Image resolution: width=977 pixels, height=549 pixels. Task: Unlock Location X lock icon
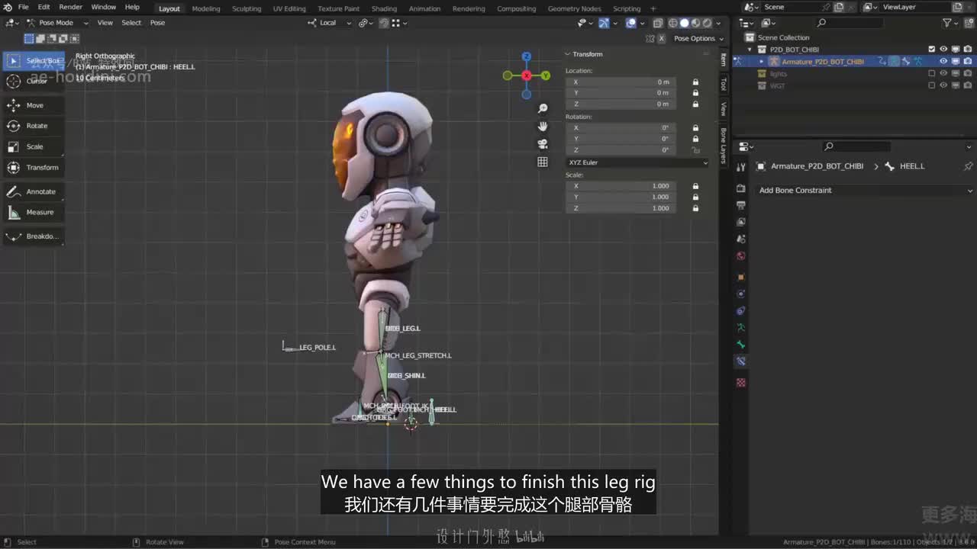point(695,82)
